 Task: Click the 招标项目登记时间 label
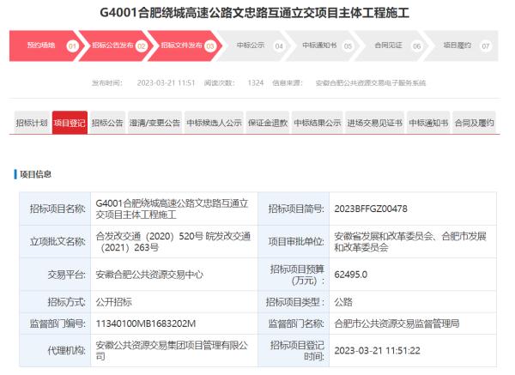pyautogui.click(x=297, y=351)
